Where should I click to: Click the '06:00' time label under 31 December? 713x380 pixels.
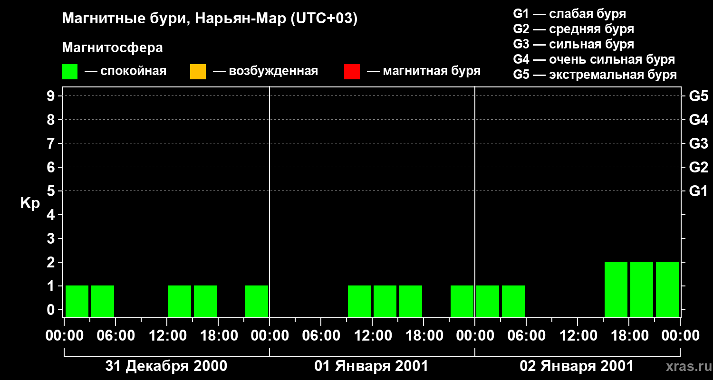(x=116, y=336)
